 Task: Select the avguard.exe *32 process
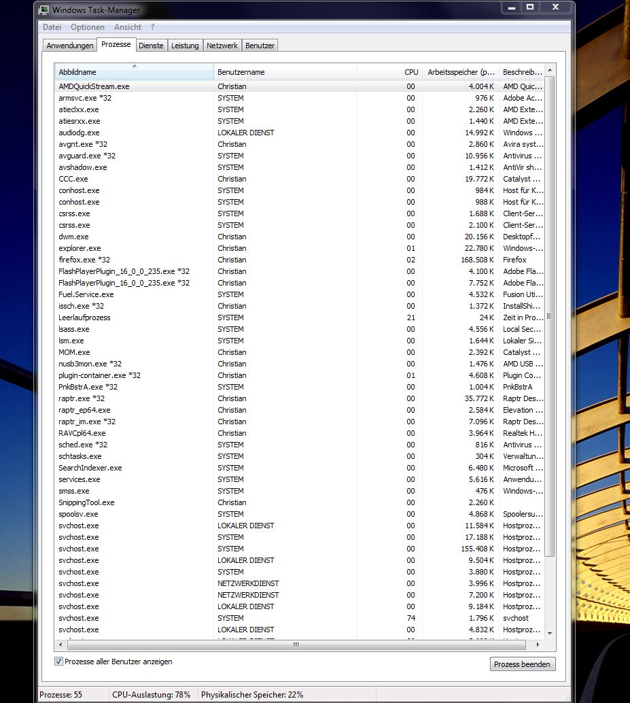[x=300, y=156]
